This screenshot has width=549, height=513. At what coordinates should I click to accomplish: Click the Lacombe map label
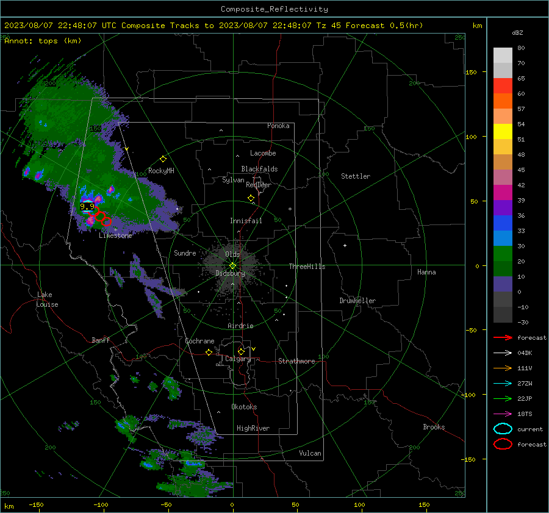pyautogui.click(x=263, y=153)
